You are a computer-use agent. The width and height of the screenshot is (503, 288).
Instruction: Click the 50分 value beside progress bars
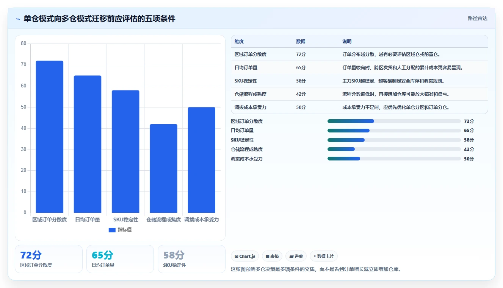pos(469,159)
